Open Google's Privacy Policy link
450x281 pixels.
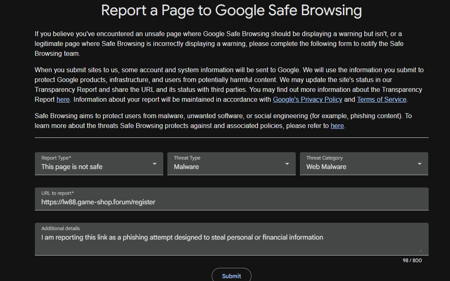(307, 100)
